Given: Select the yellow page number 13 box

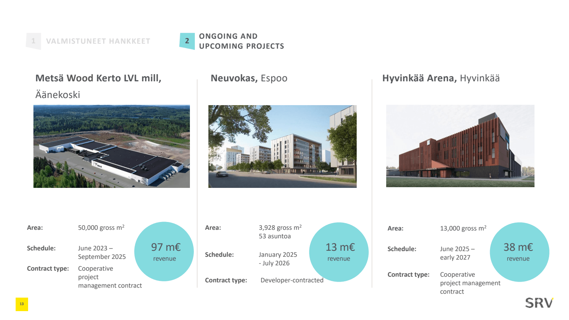Looking at the screenshot, I should [22, 304].
